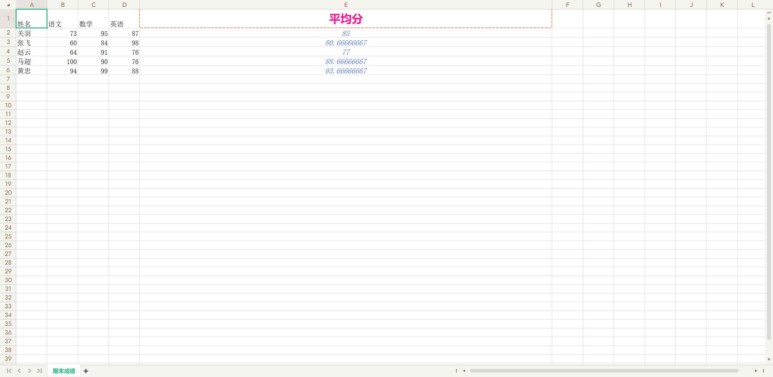Select row 6 header

pyautogui.click(x=8, y=70)
